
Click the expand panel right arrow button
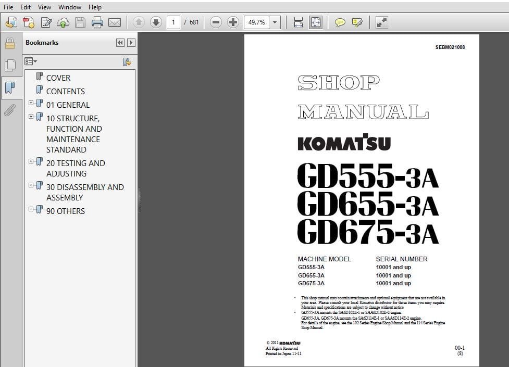coord(131,43)
